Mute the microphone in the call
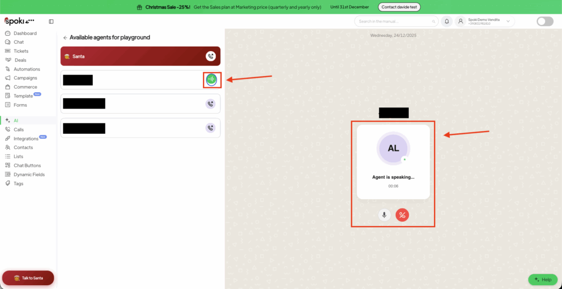 click(x=384, y=215)
